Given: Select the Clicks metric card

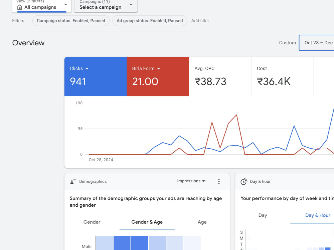Looking at the screenshot, I should coord(96,77).
